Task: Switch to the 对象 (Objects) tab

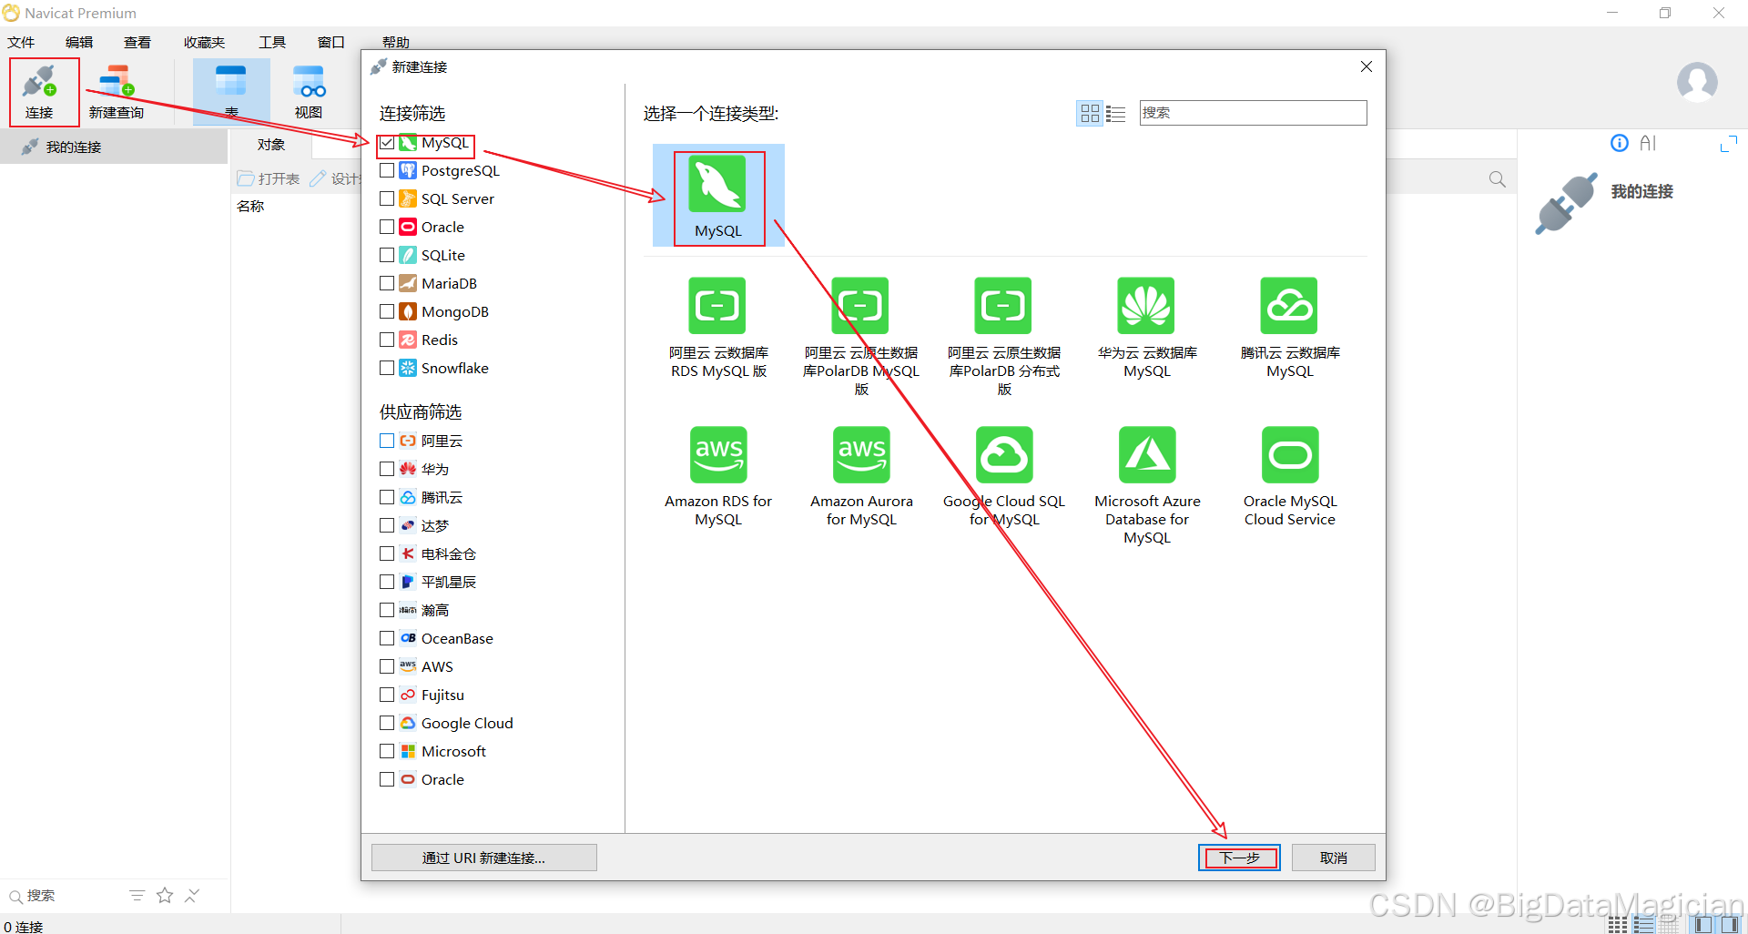Action: pyautogui.click(x=271, y=145)
